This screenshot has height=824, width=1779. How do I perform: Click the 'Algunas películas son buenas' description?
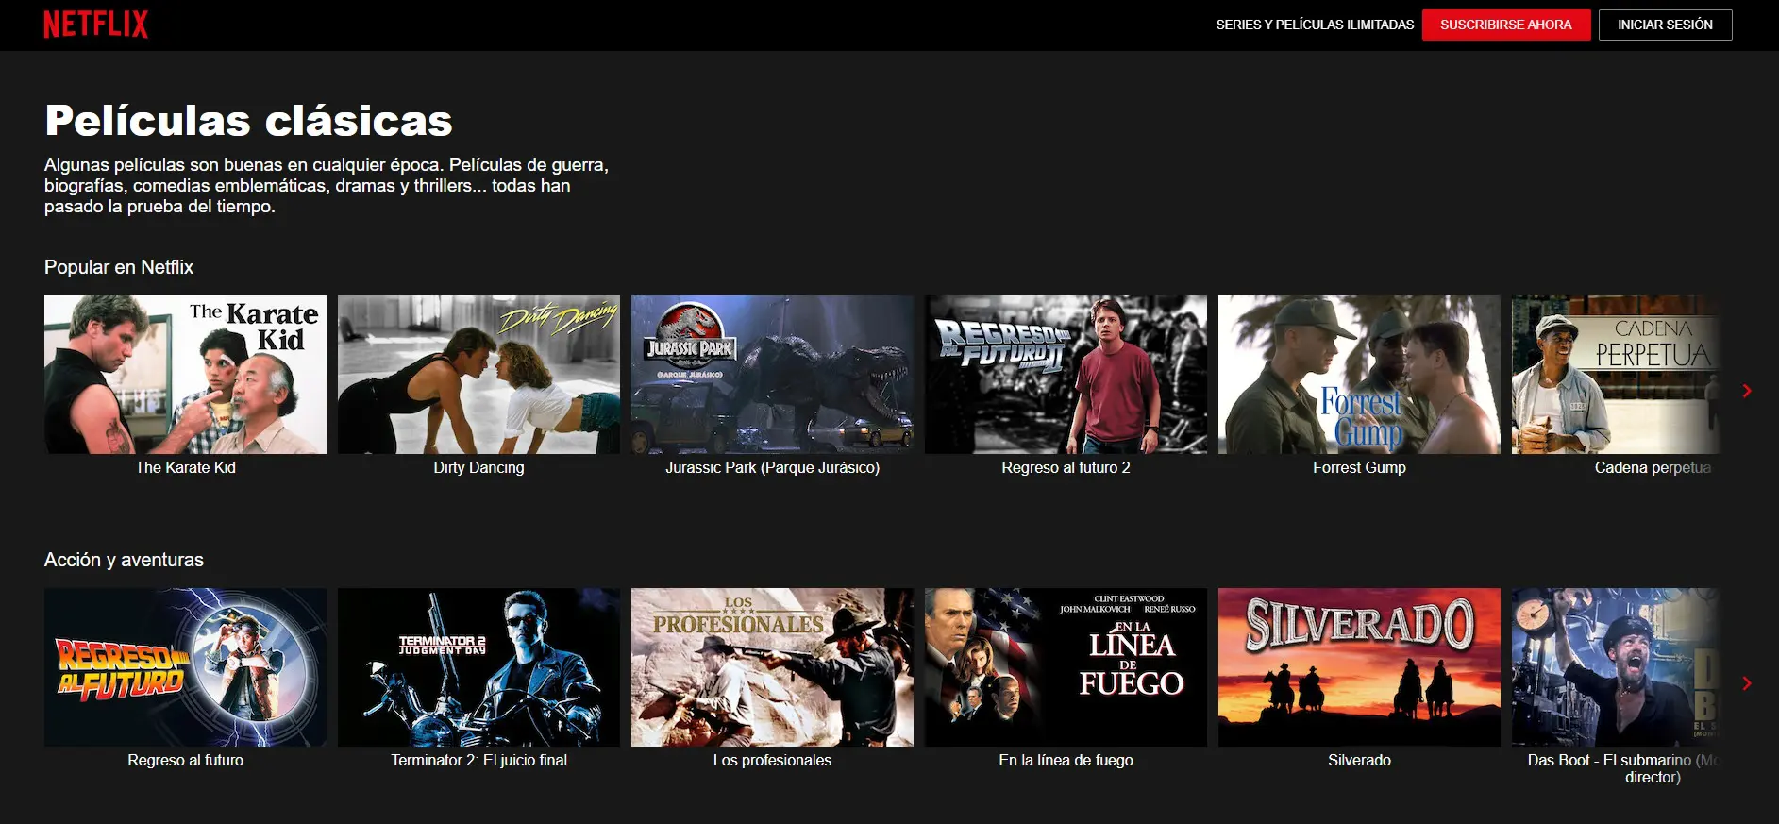[327, 186]
